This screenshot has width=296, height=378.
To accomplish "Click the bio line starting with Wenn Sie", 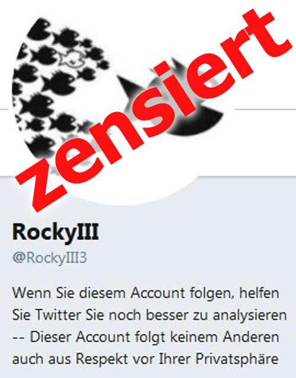I will pos(146,293).
